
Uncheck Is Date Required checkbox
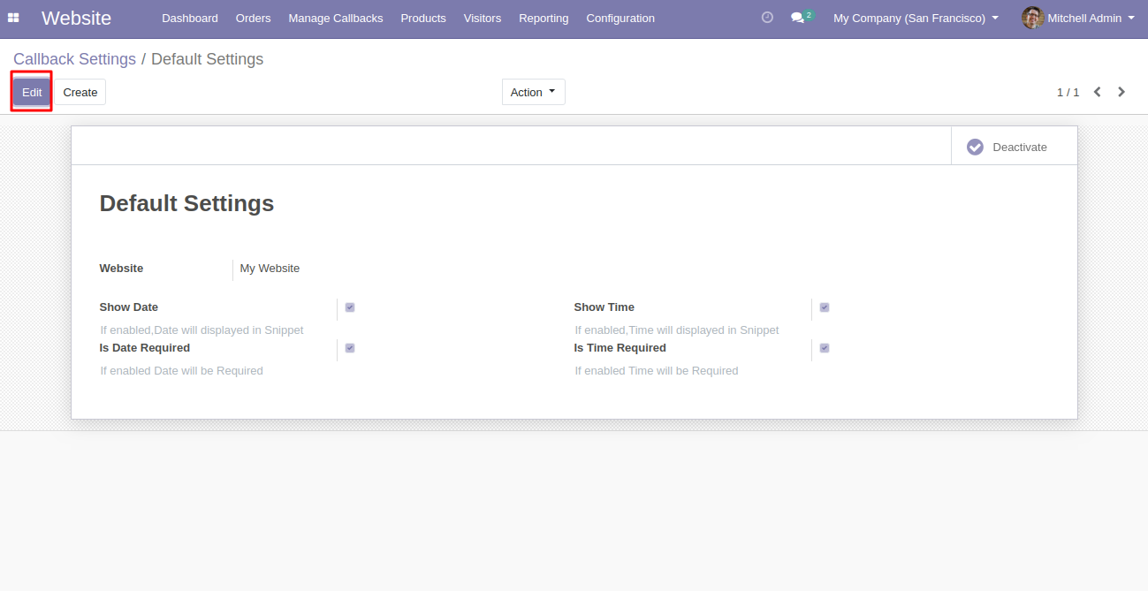point(349,348)
